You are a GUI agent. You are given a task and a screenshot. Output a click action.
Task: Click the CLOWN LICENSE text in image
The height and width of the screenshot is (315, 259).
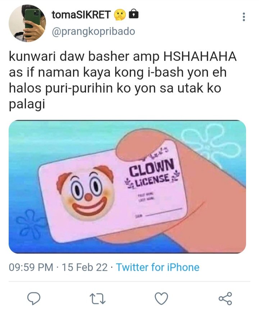[152, 173]
